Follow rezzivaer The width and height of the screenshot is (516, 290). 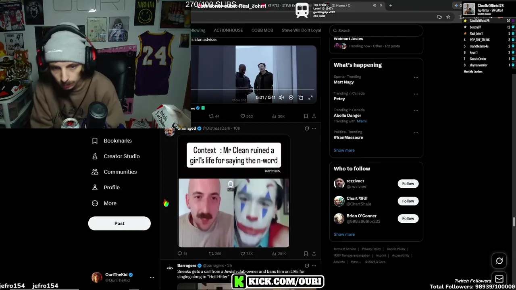pyautogui.click(x=408, y=184)
